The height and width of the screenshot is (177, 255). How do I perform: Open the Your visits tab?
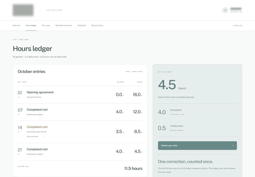coord(46,25)
